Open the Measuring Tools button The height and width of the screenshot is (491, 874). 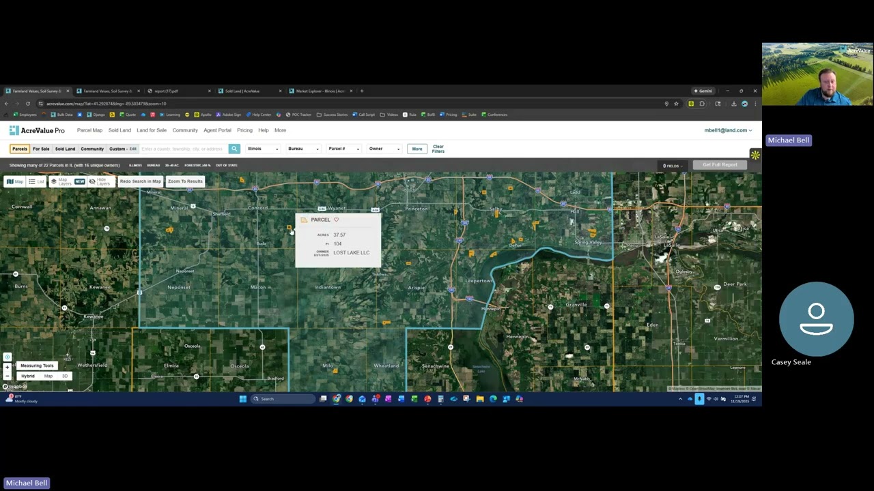(37, 366)
